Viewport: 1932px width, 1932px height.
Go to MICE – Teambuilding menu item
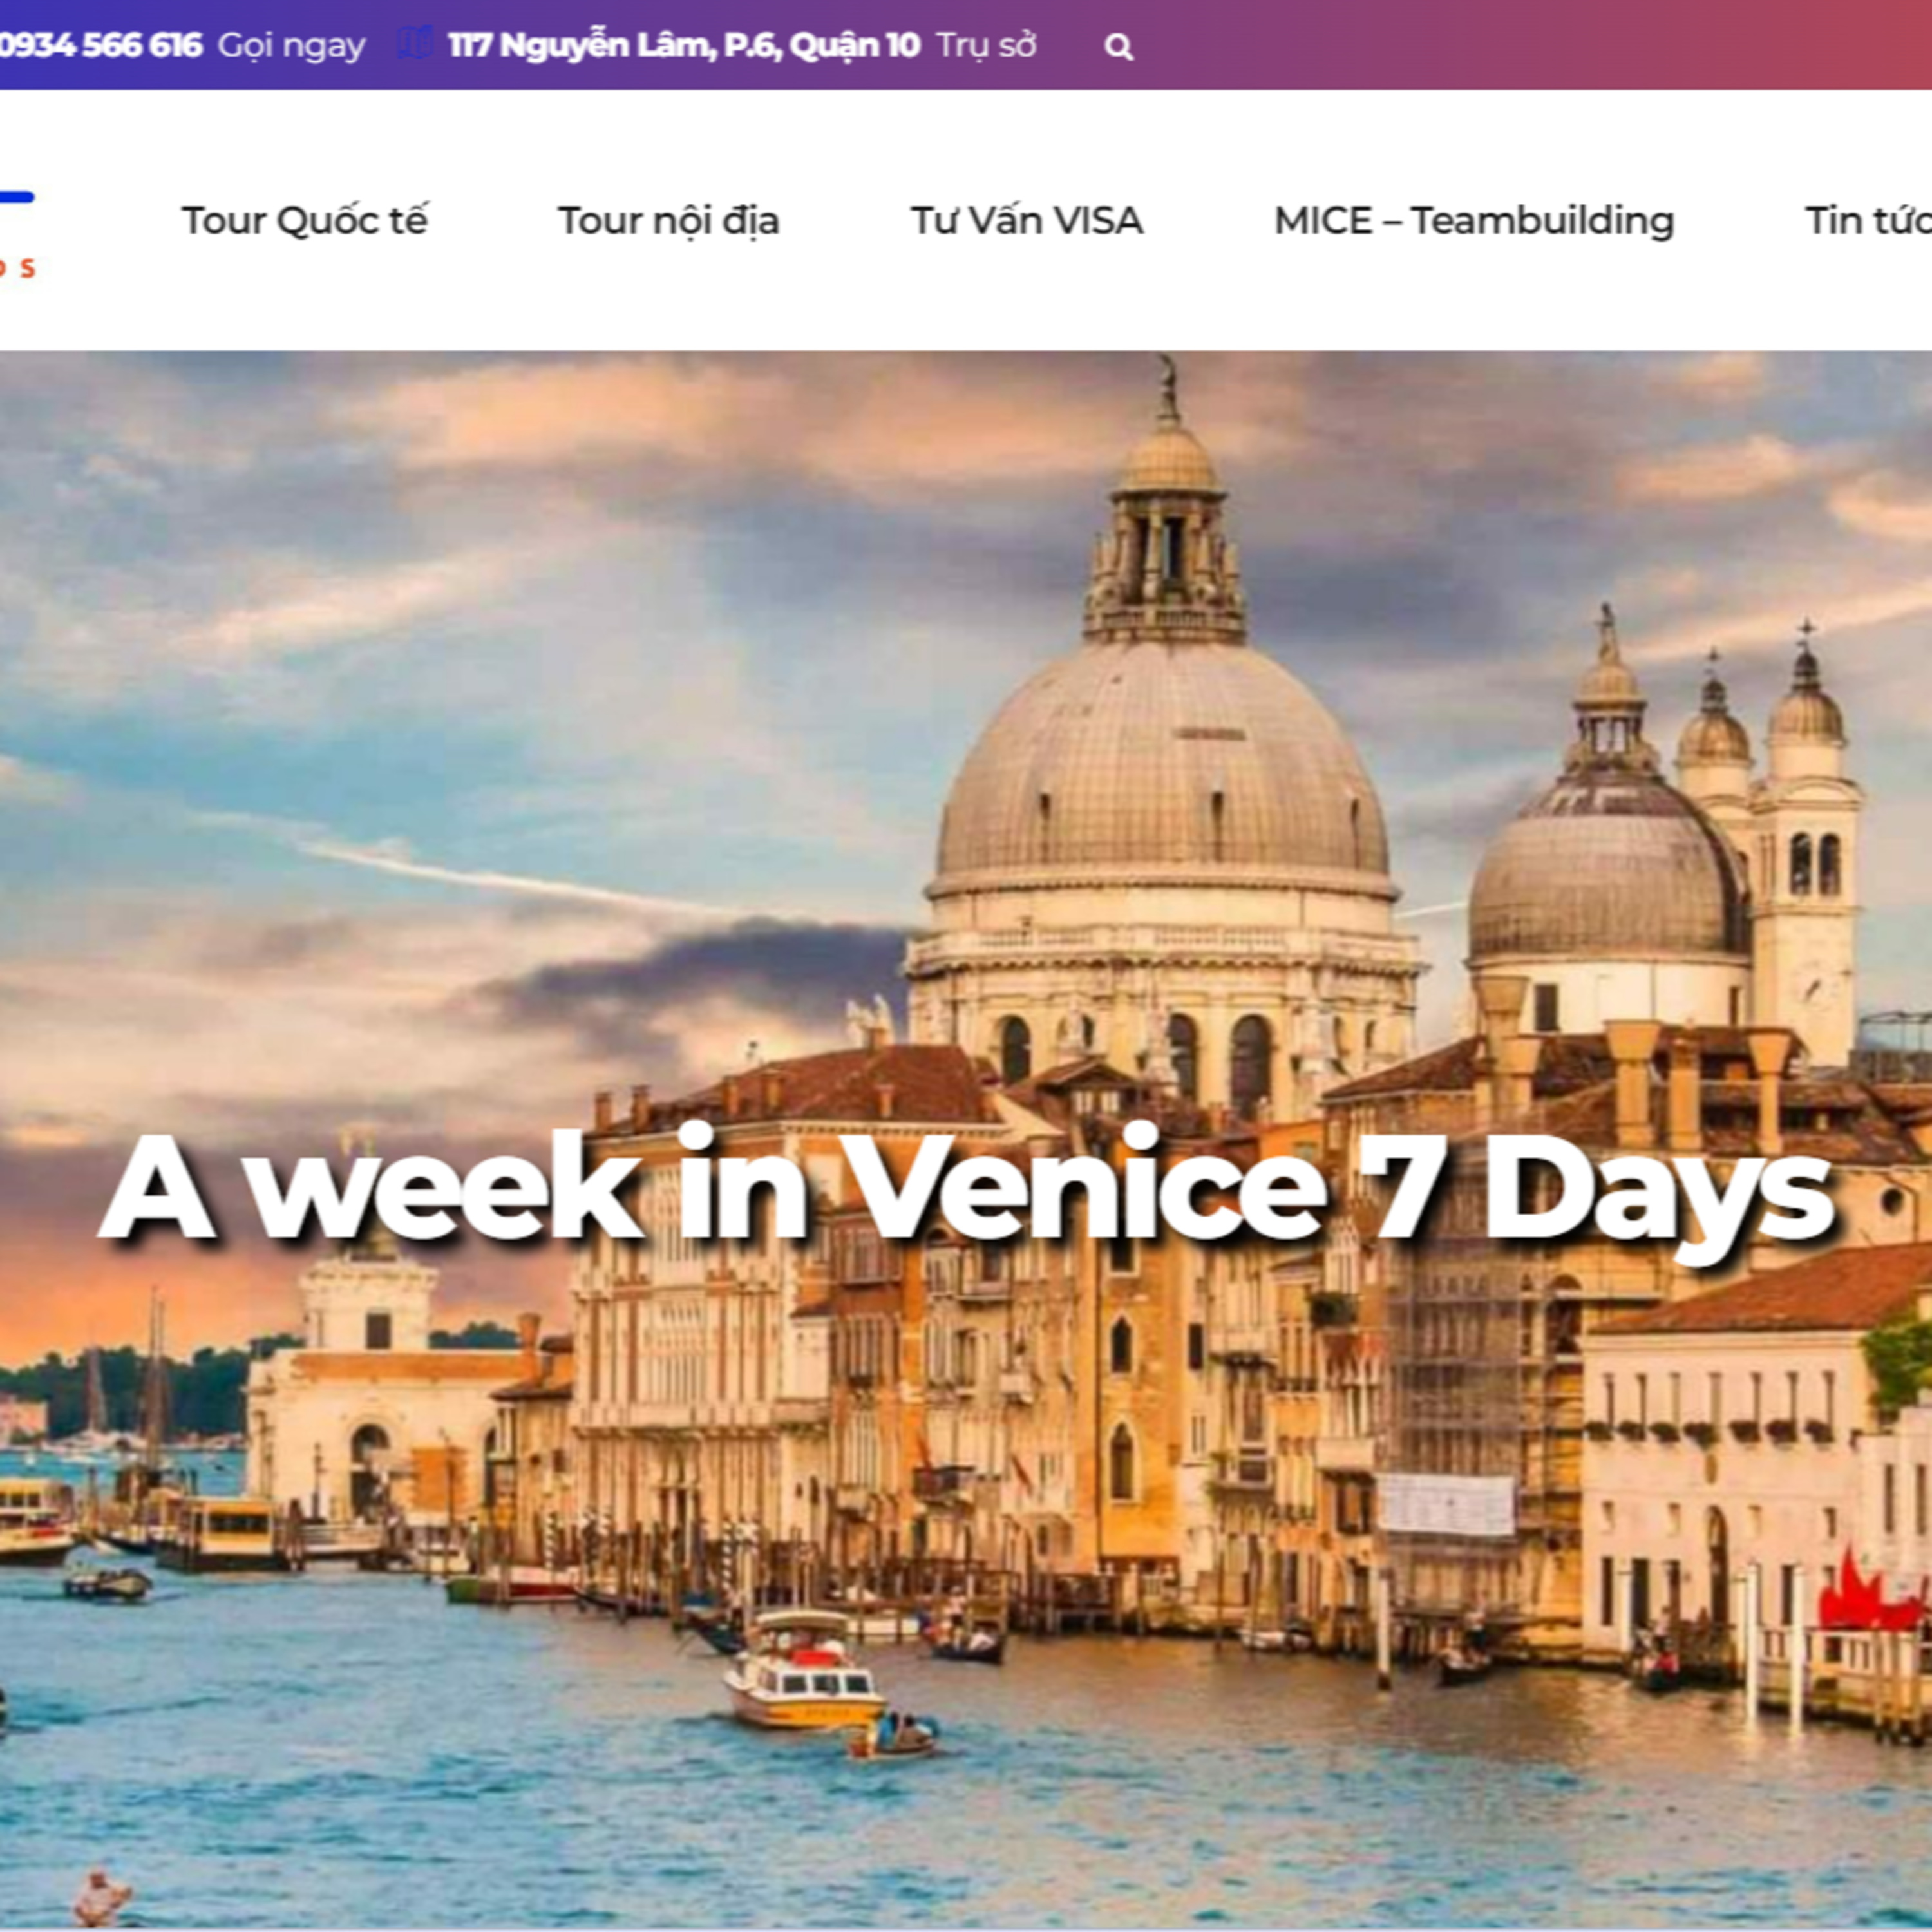[x=1473, y=221]
